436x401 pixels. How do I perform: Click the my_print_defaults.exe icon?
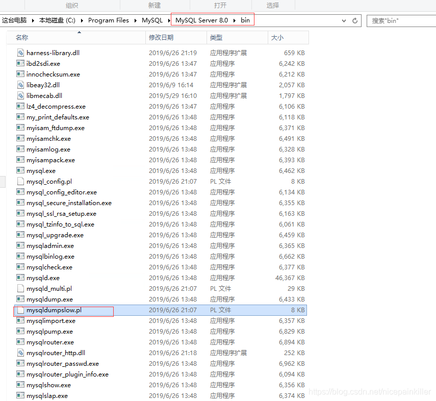tap(20, 117)
